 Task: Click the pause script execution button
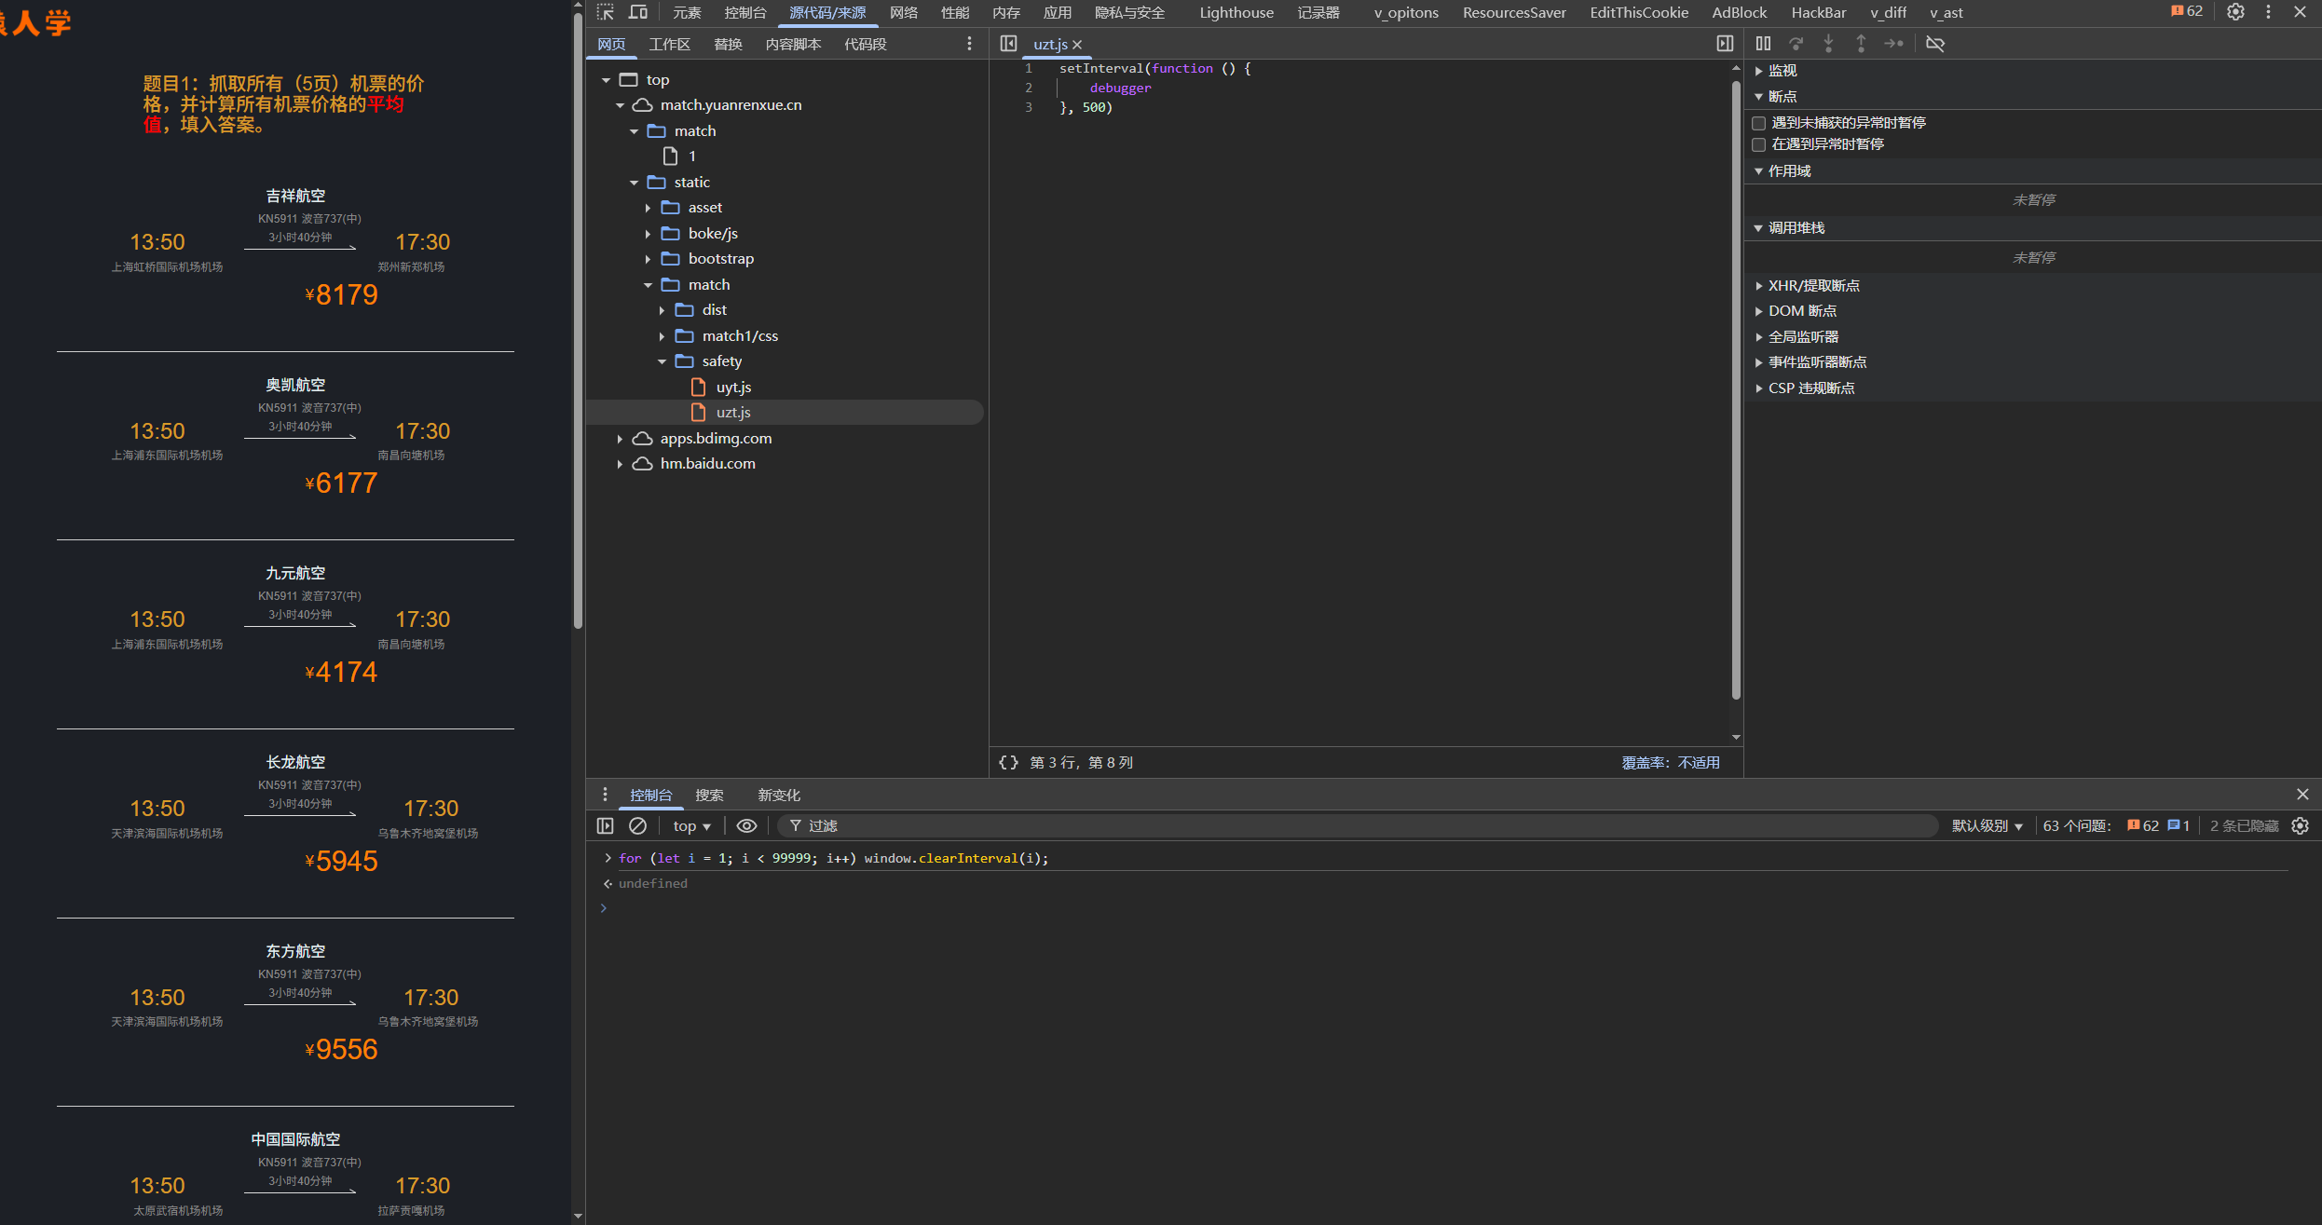(x=1763, y=43)
